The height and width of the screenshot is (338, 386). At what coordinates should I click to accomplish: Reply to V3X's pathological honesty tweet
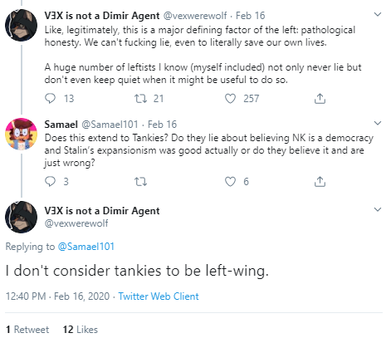coord(51,98)
